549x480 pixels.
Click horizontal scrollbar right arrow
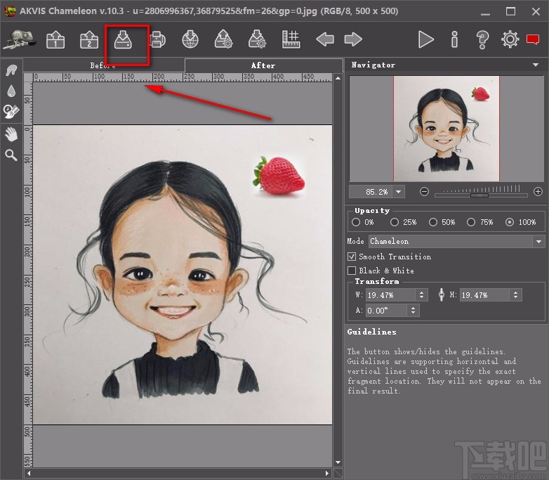(327, 474)
